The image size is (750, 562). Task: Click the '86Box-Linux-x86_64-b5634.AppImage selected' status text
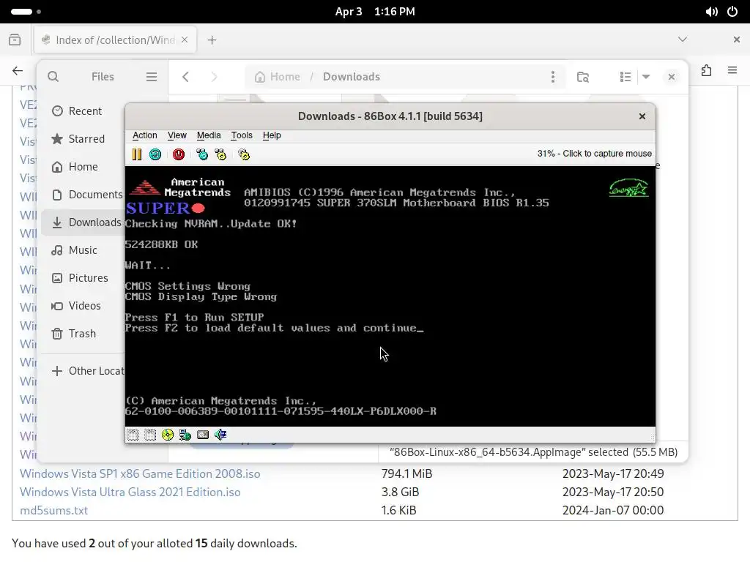[533, 452]
